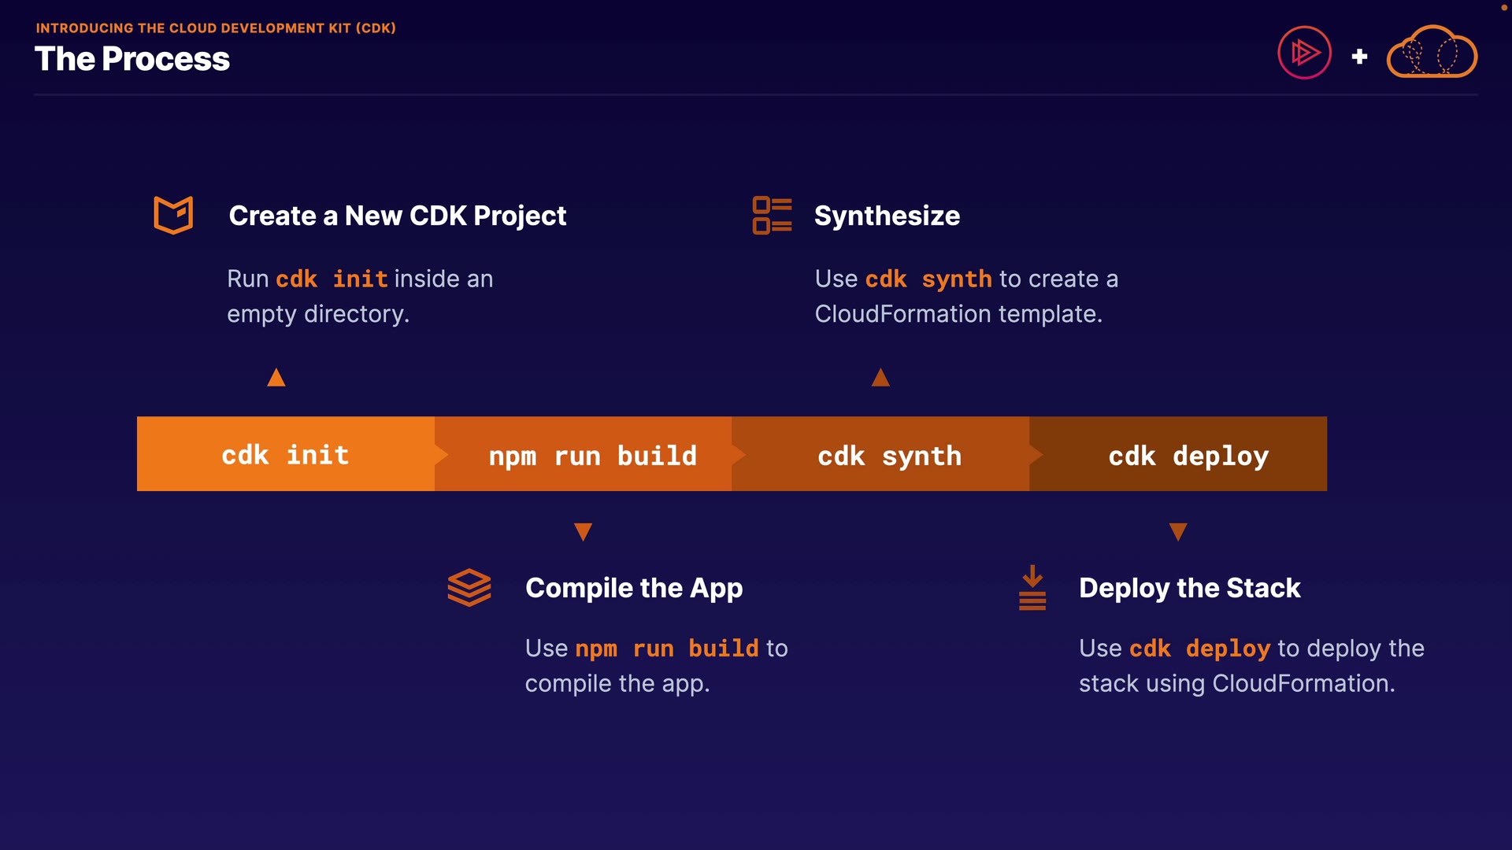Click the Introducing the Cloud Development Kit header
Screen dimensions: 1512x850
(216, 28)
